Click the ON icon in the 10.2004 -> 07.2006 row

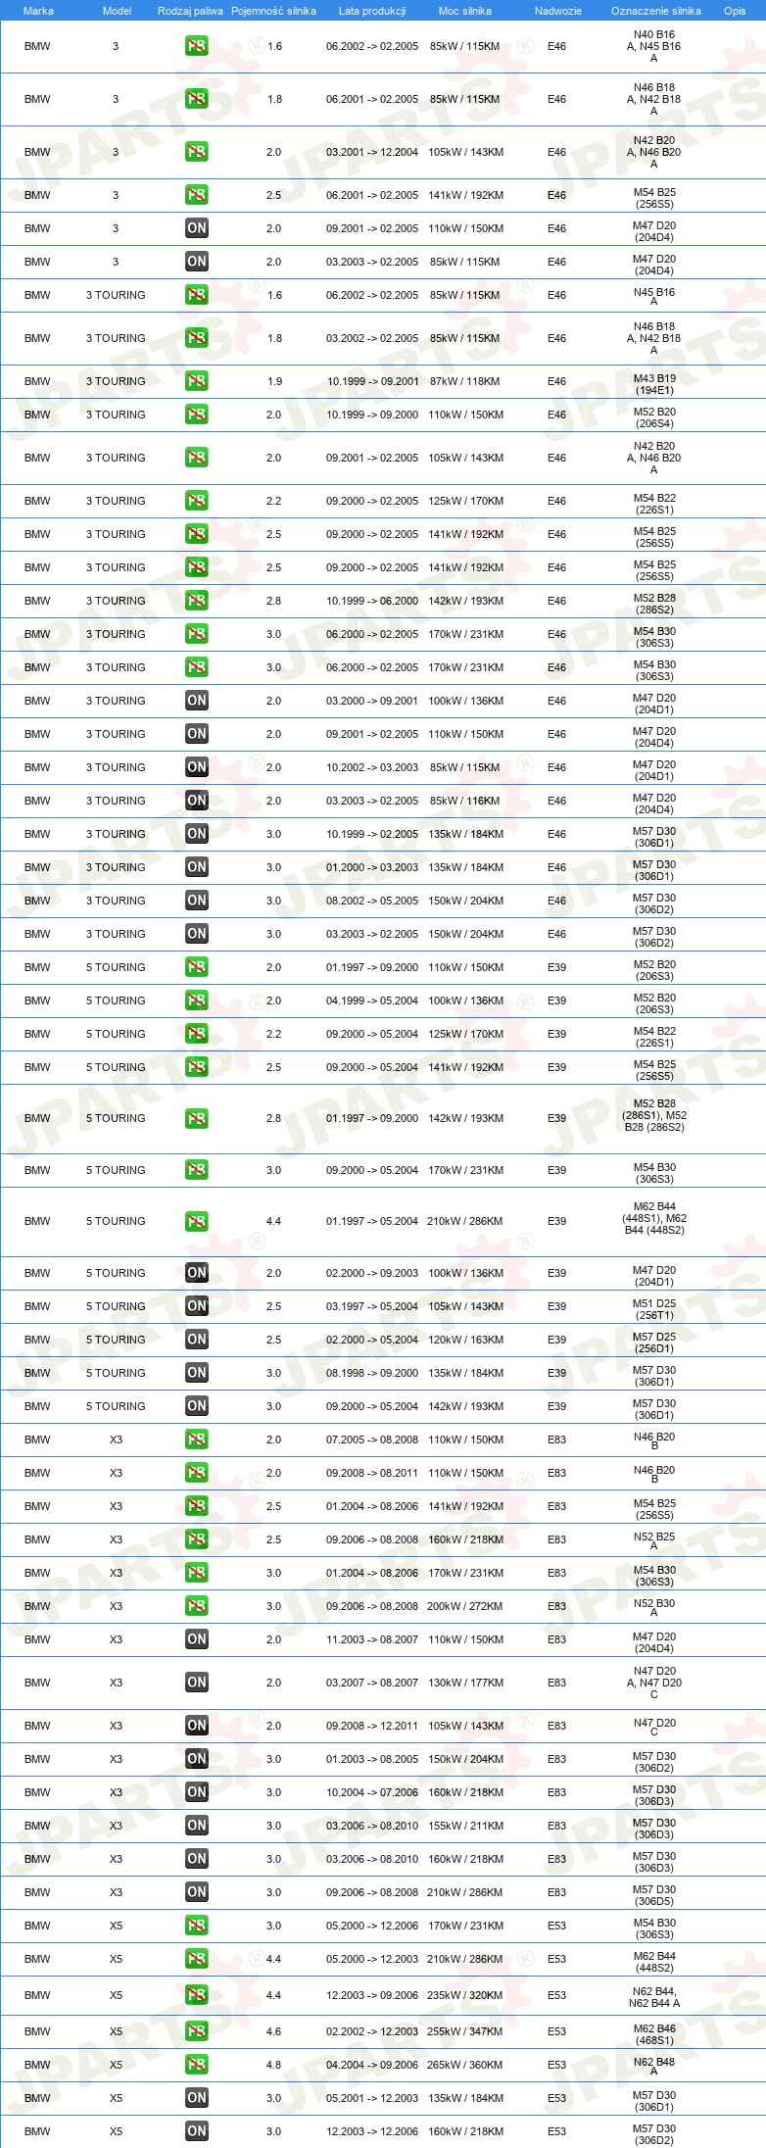[x=196, y=1792]
